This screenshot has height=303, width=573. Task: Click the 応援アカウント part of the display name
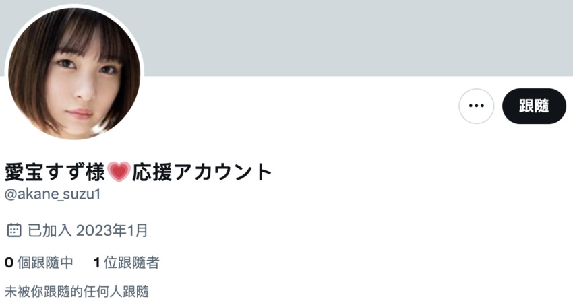click(202, 172)
